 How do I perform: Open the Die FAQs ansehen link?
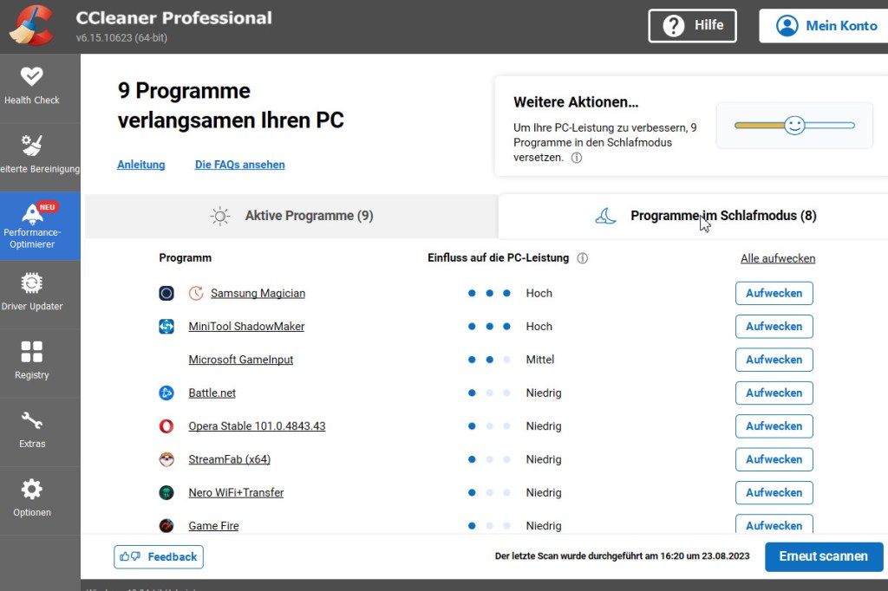239,165
